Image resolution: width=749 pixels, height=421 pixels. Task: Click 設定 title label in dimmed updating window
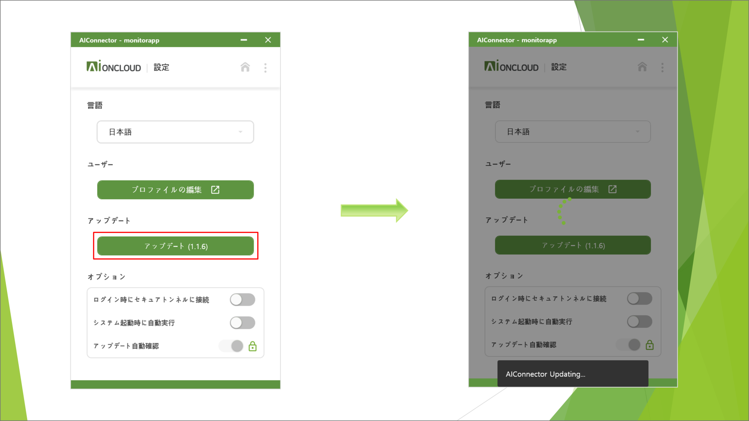[559, 67]
